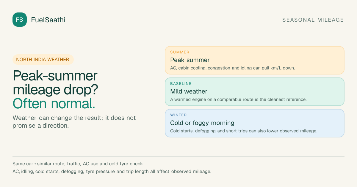Image resolution: width=357 pixels, height=187 pixels.
Task: Open the Mild weather baseline card
Action: click(x=255, y=92)
